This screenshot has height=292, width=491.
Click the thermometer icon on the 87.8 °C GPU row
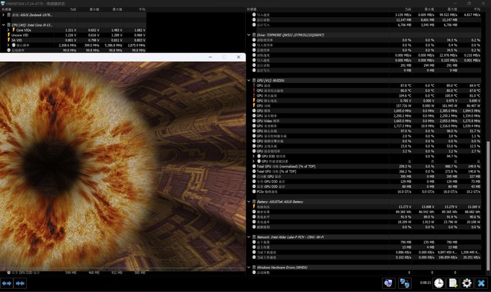point(254,86)
